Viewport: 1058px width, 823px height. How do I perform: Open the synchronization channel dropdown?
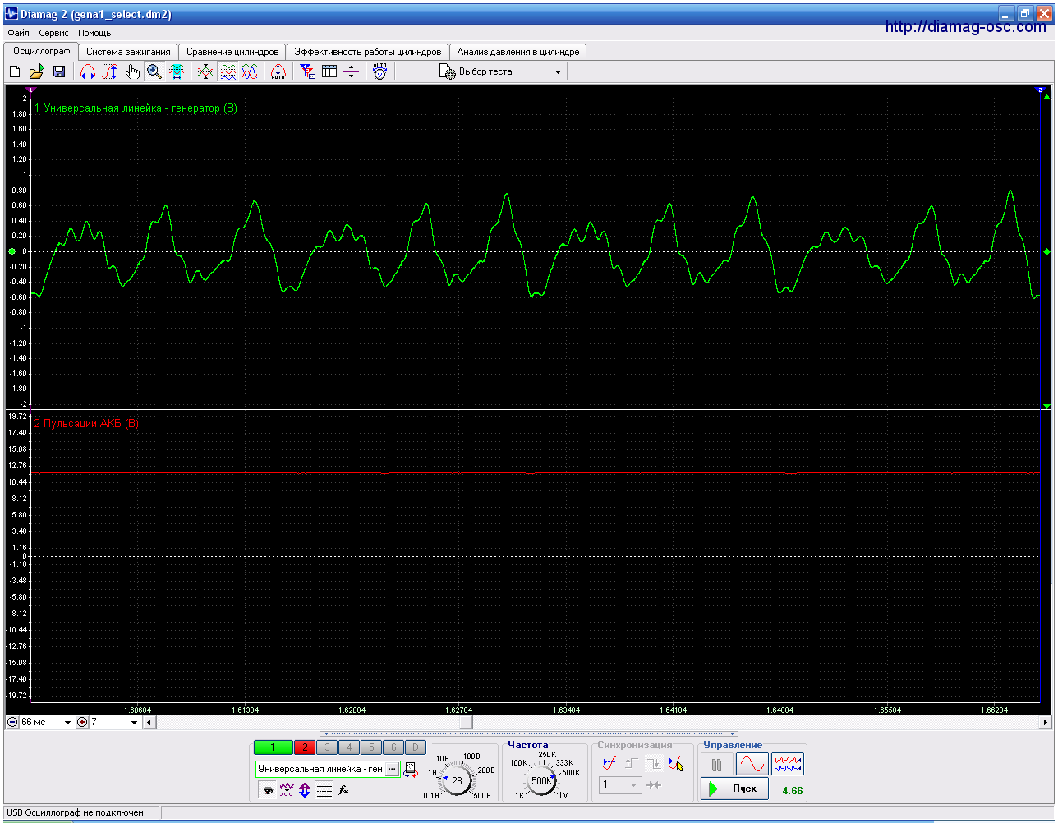pyautogui.click(x=620, y=784)
